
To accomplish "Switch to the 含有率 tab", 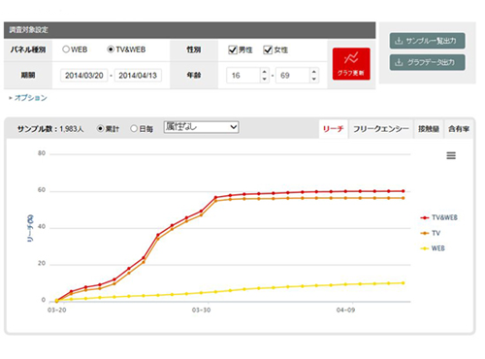I will point(459,129).
